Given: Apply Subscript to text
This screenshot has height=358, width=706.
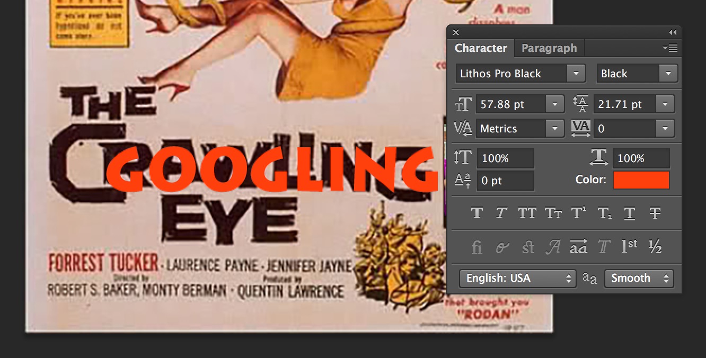Looking at the screenshot, I should click(604, 213).
